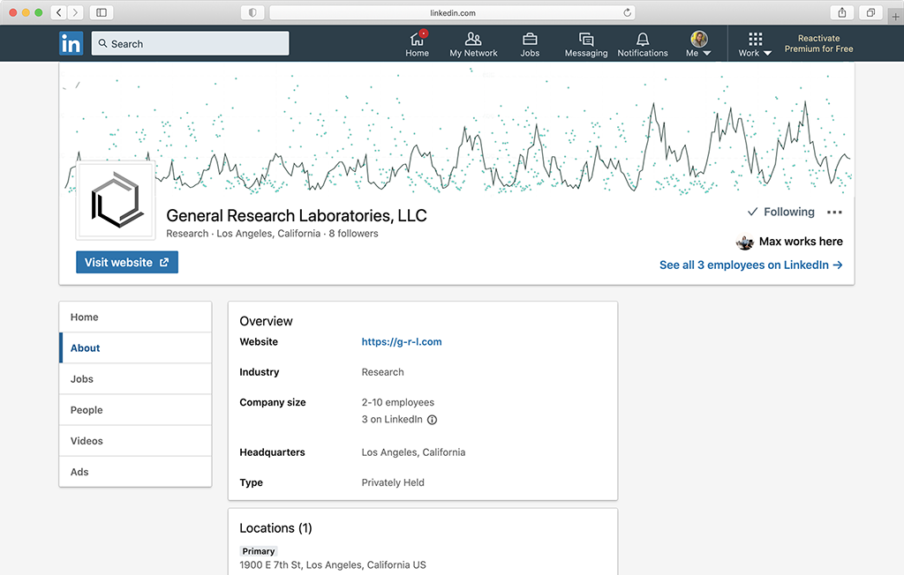Image resolution: width=904 pixels, height=575 pixels.
Task: Click the company logo thumbnail
Action: coord(117,201)
